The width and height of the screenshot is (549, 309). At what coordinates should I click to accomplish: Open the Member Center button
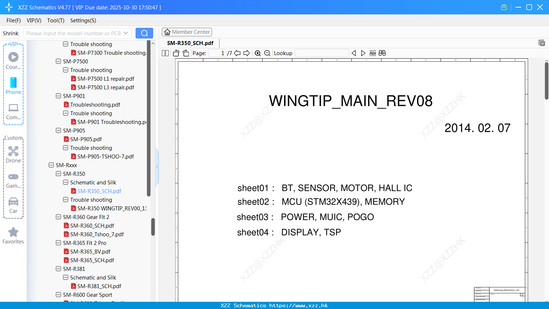tap(187, 32)
